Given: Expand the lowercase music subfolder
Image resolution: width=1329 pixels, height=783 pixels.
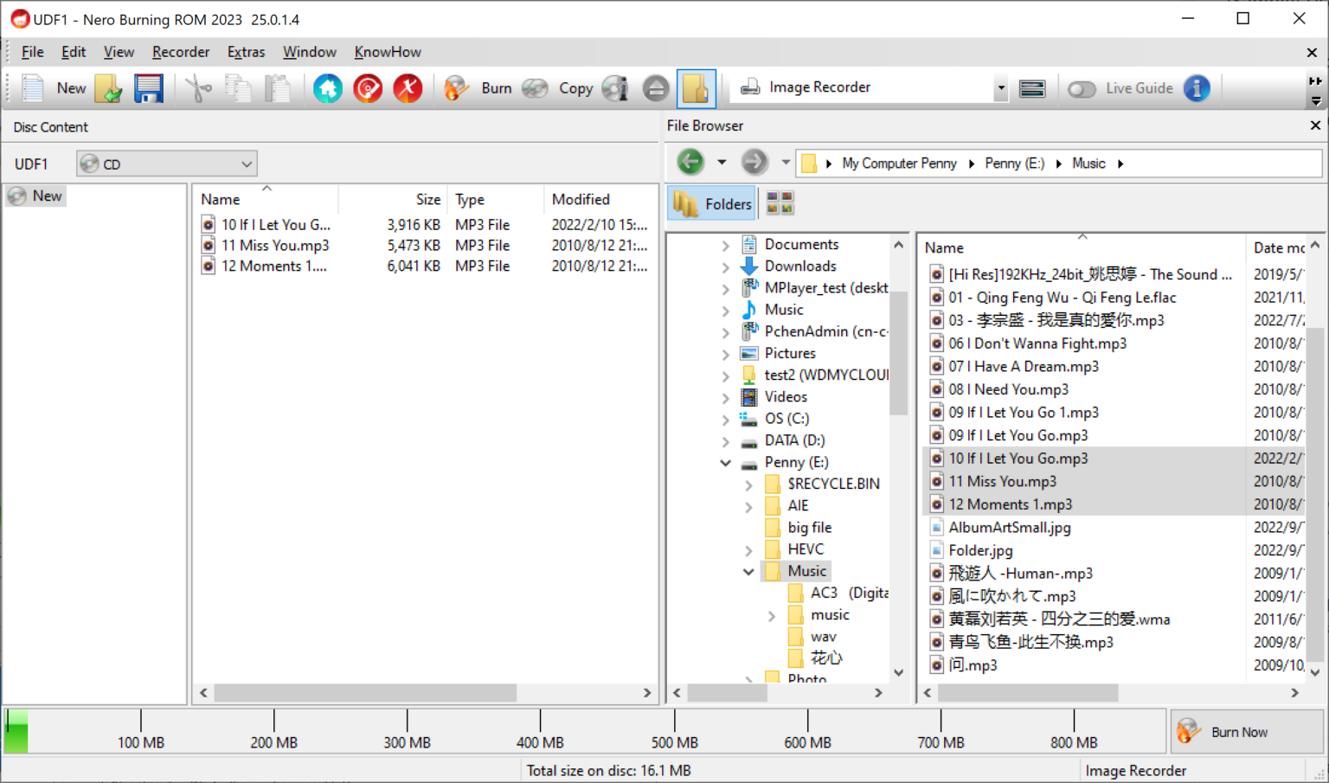Looking at the screenshot, I should pyautogui.click(x=772, y=616).
